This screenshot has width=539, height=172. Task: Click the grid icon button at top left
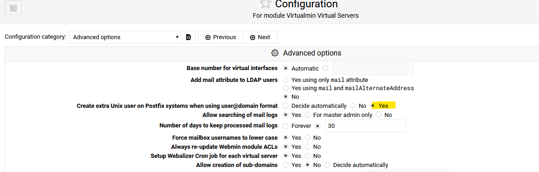[13, 8]
